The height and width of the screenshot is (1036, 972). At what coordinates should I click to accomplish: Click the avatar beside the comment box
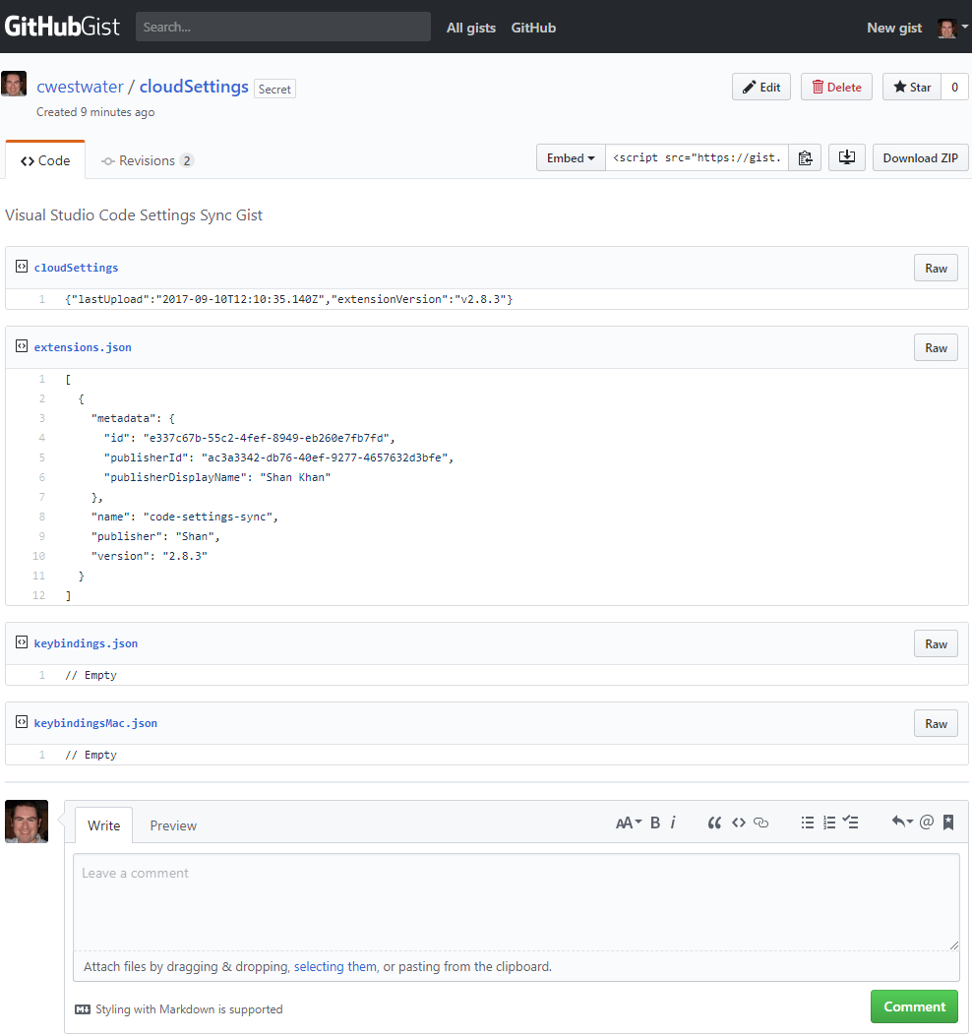(27, 822)
